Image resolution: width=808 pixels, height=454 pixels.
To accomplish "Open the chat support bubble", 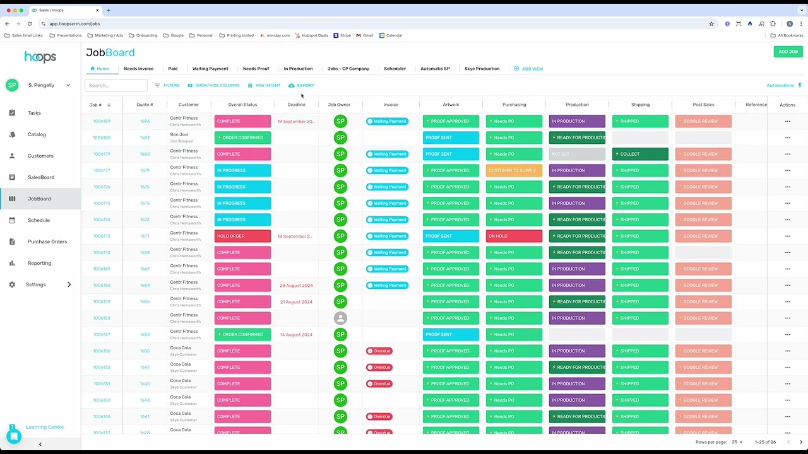I will point(13,436).
